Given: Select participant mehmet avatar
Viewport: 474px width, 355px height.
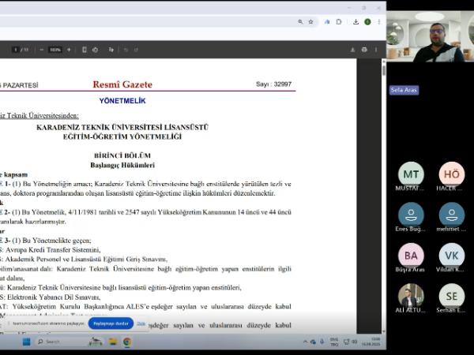Looking at the screenshot, I should (x=452, y=215).
